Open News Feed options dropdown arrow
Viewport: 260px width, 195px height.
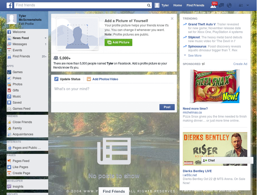(x=45, y=38)
